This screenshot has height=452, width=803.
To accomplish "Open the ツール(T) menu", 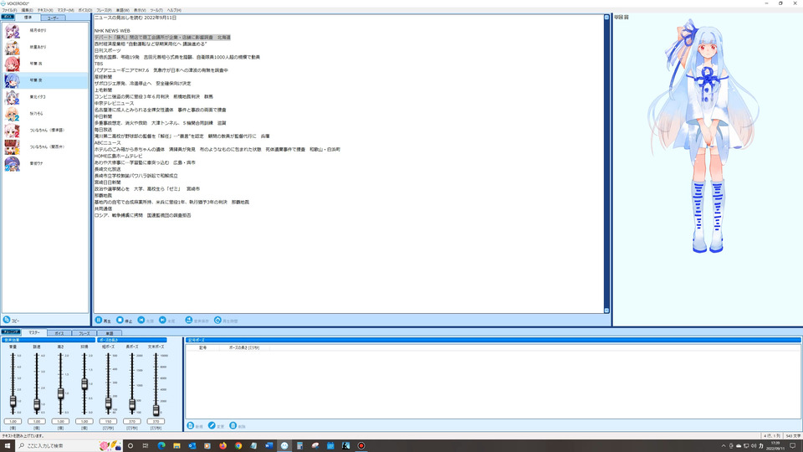I will coord(156,10).
